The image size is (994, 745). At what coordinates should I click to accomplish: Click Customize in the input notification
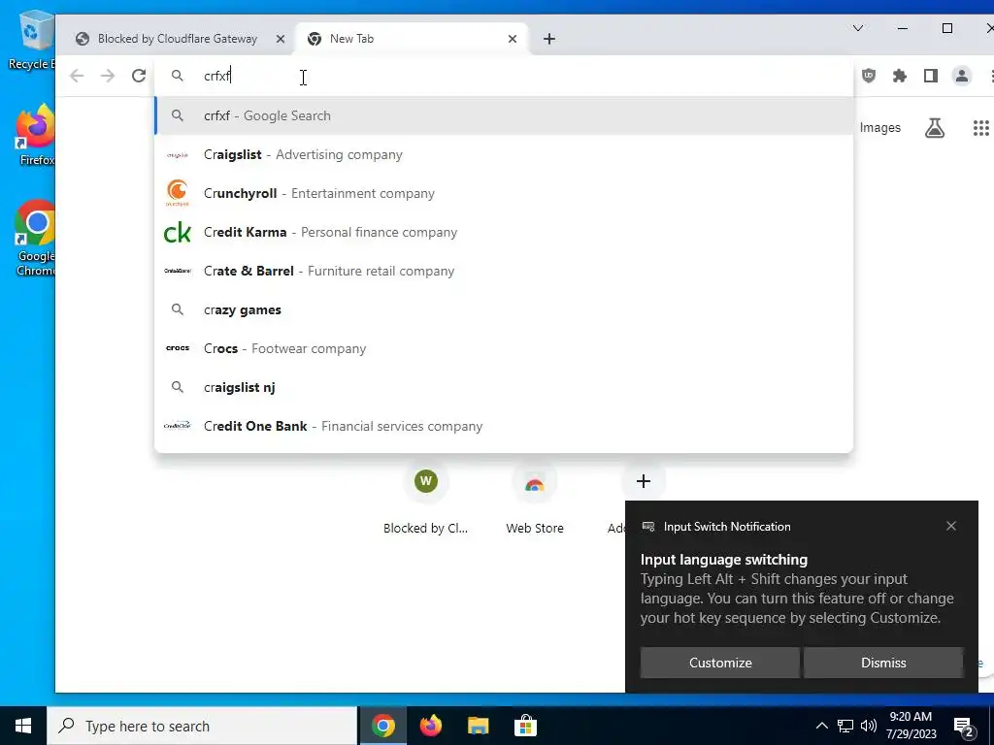[x=720, y=663]
